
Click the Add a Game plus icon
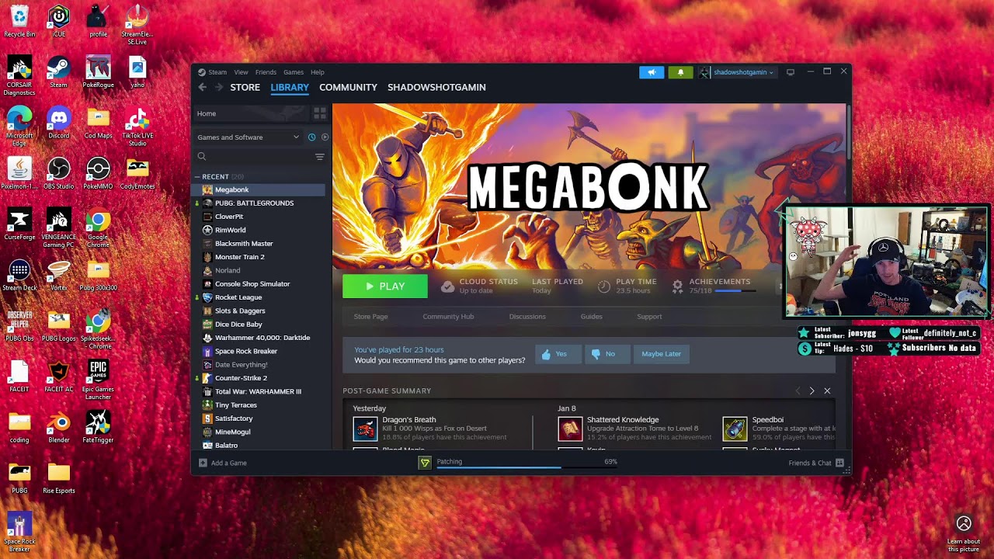[x=203, y=463]
